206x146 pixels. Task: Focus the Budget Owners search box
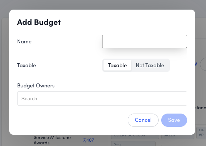coord(102,99)
